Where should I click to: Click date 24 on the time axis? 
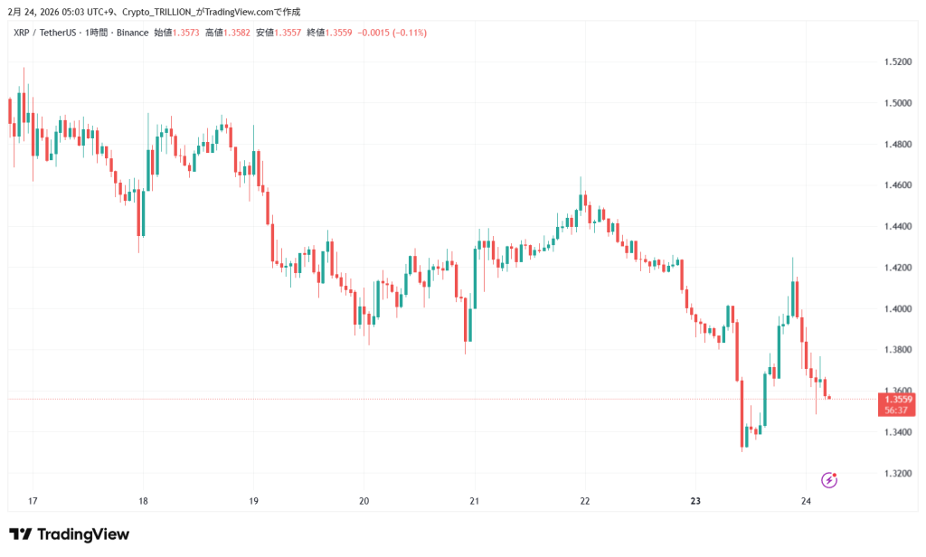coord(806,501)
